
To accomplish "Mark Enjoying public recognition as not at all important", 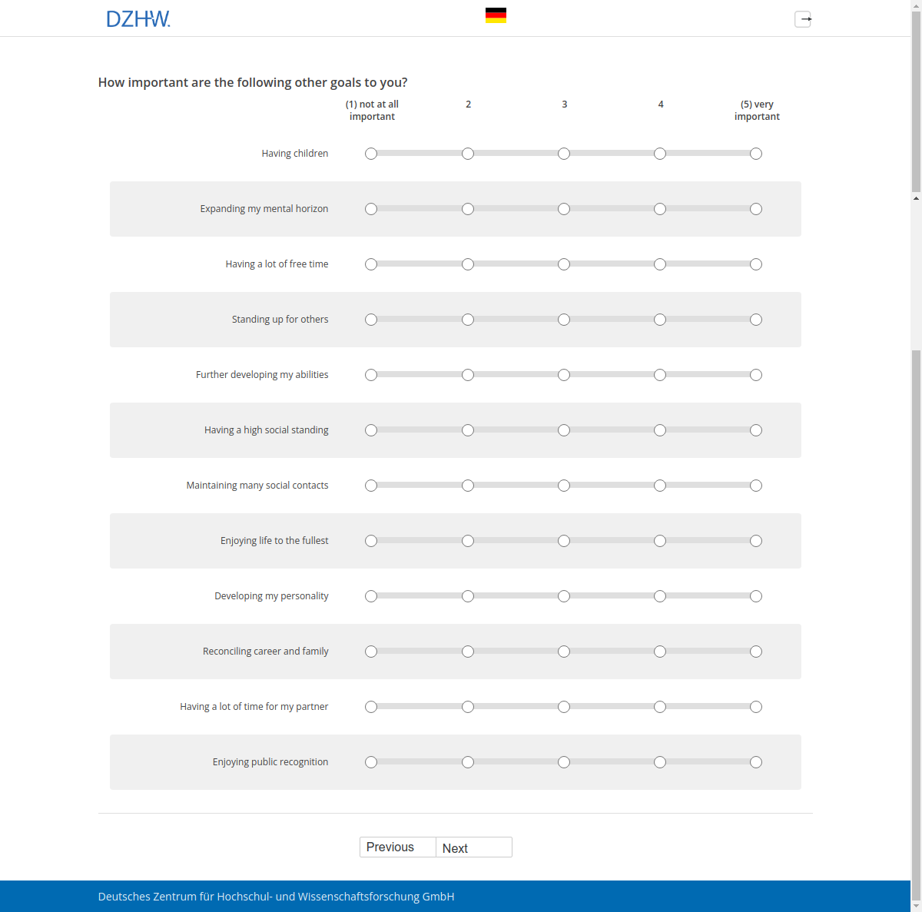I will 371,762.
